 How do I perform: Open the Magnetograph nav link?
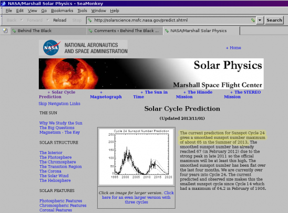click(x=106, y=95)
